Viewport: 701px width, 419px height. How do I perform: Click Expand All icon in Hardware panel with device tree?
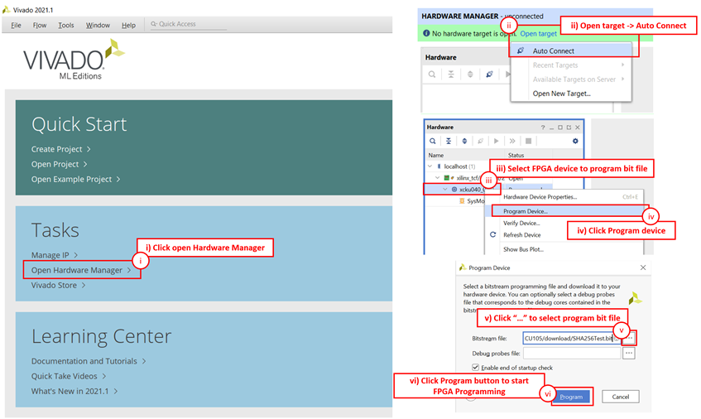[x=464, y=141]
